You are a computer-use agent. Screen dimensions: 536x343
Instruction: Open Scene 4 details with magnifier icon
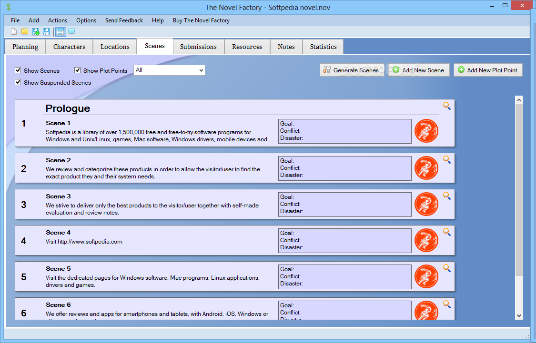(447, 232)
